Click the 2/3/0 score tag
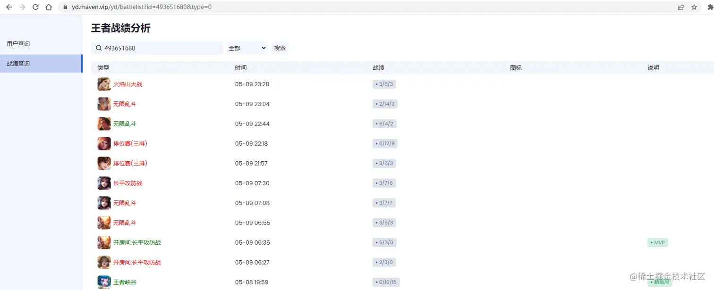 pos(384,262)
